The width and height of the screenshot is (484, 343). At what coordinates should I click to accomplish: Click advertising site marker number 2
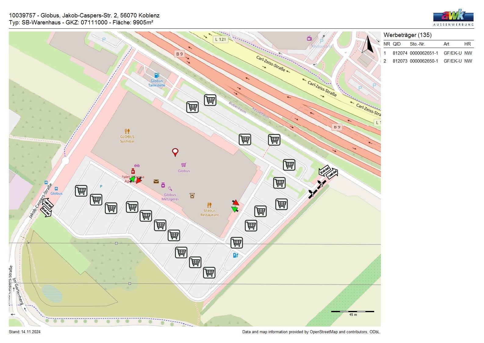321,184
